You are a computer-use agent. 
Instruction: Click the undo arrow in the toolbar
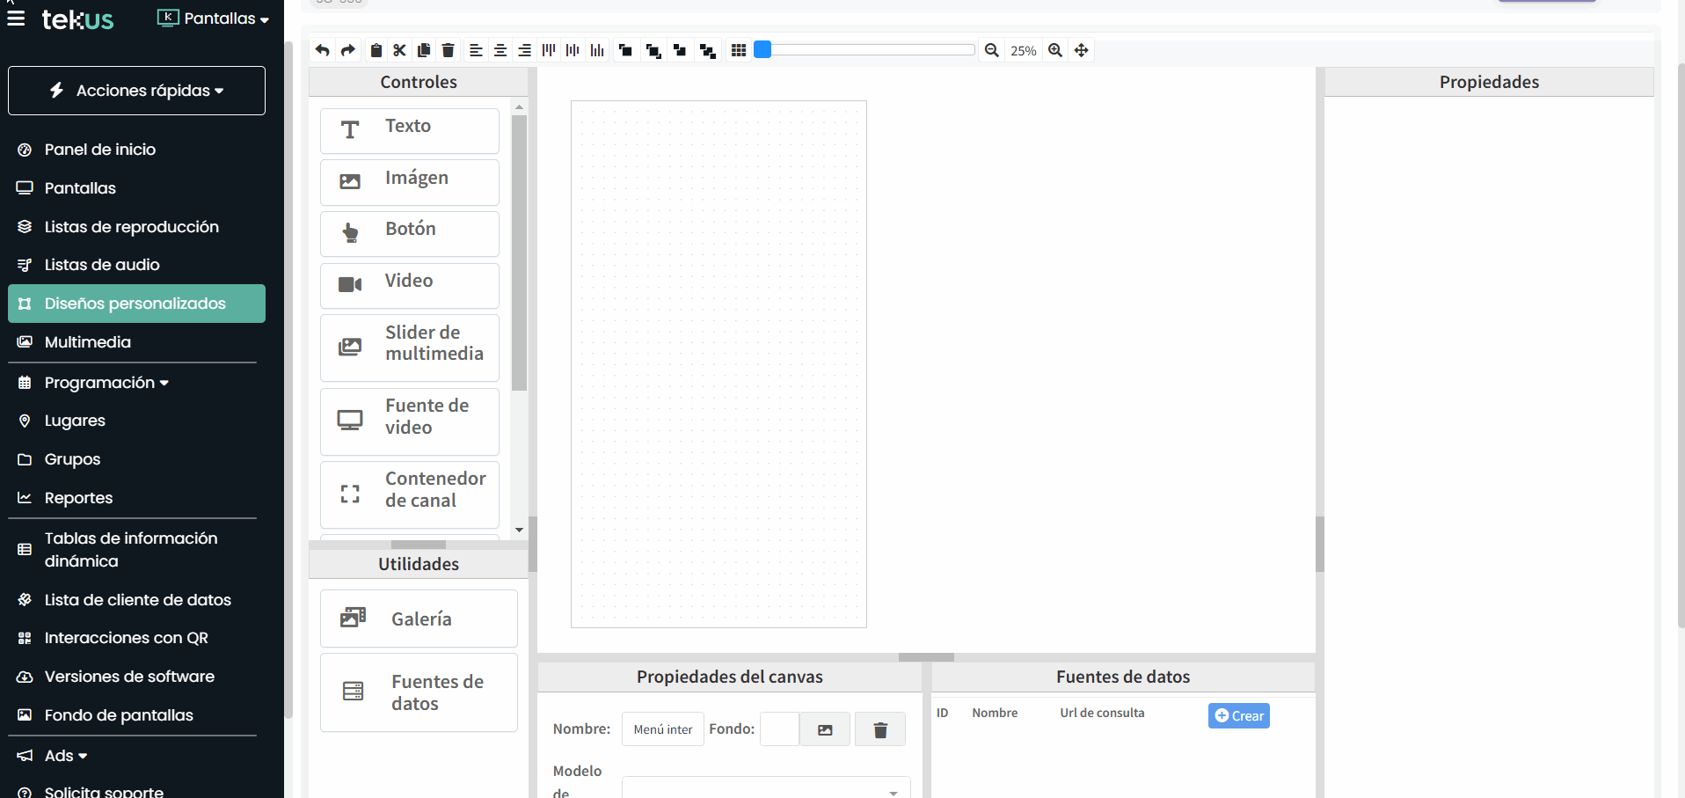[323, 50]
